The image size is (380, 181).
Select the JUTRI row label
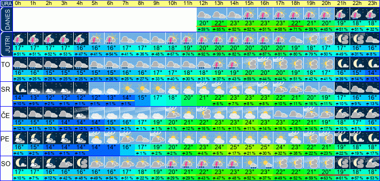coord(6,45)
